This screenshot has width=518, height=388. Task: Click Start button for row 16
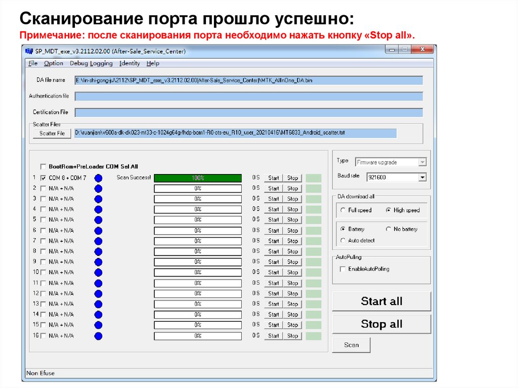pyautogui.click(x=274, y=336)
